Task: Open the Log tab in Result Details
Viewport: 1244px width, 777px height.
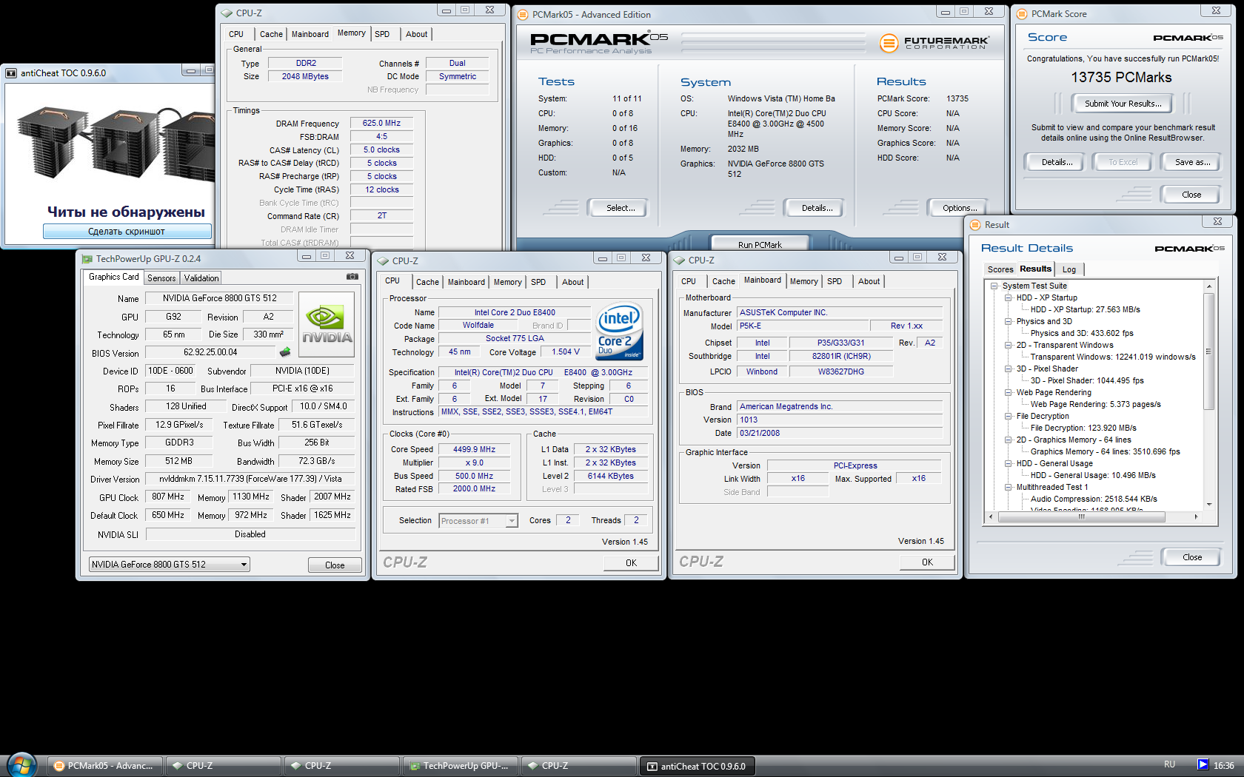Action: [1069, 269]
